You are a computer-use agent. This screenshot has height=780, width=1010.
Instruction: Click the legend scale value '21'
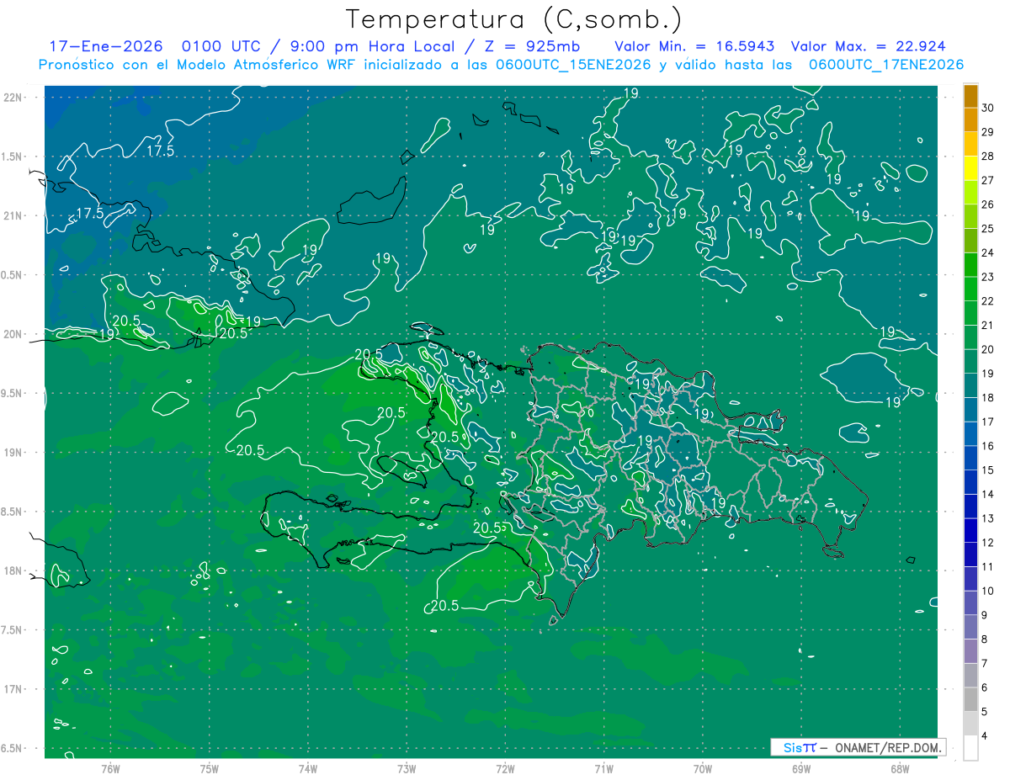988,326
